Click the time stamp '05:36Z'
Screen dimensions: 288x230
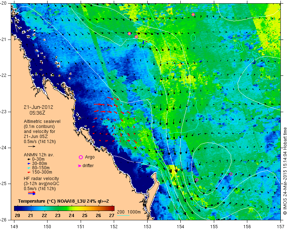click(x=37, y=113)
